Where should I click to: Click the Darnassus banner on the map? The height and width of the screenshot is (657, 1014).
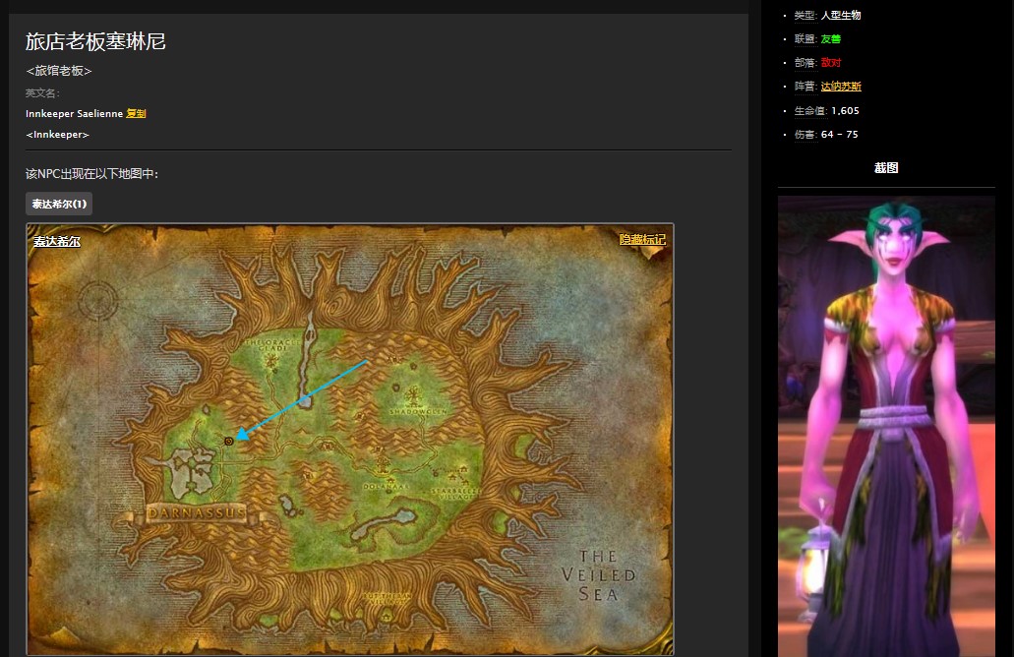[195, 513]
